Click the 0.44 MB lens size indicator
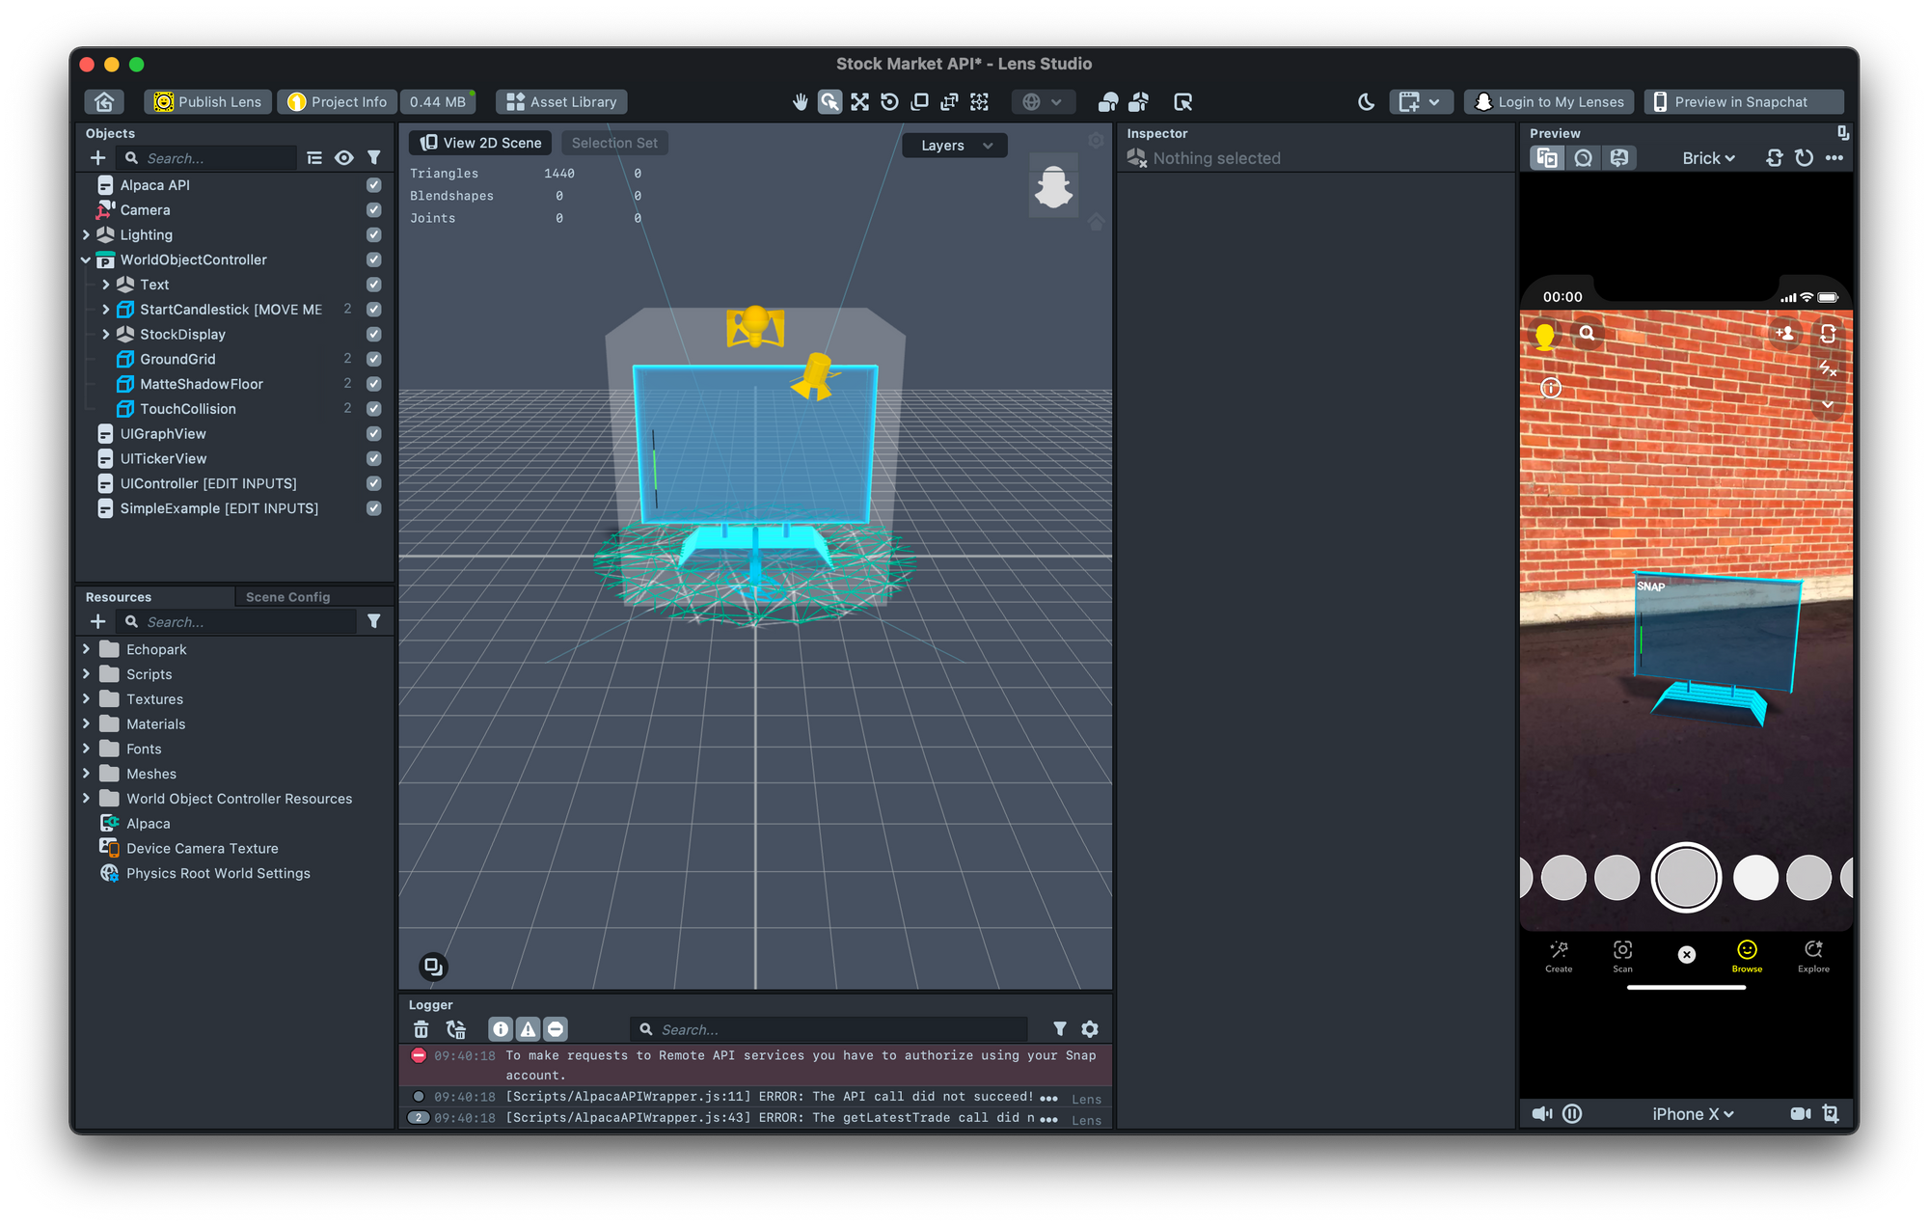Viewport: 1929px width, 1227px height. click(x=438, y=101)
